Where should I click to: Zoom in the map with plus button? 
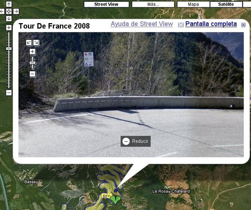click(x=9, y=28)
